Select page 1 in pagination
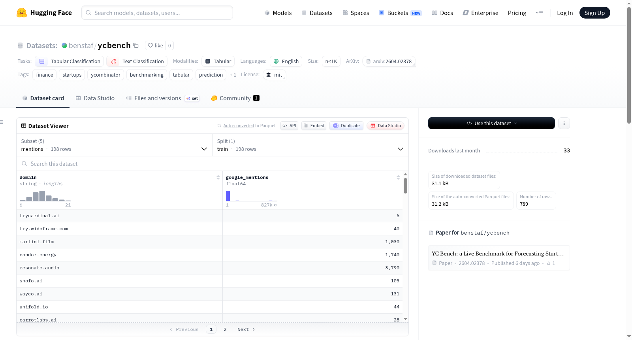632x340 pixels. (x=211, y=329)
